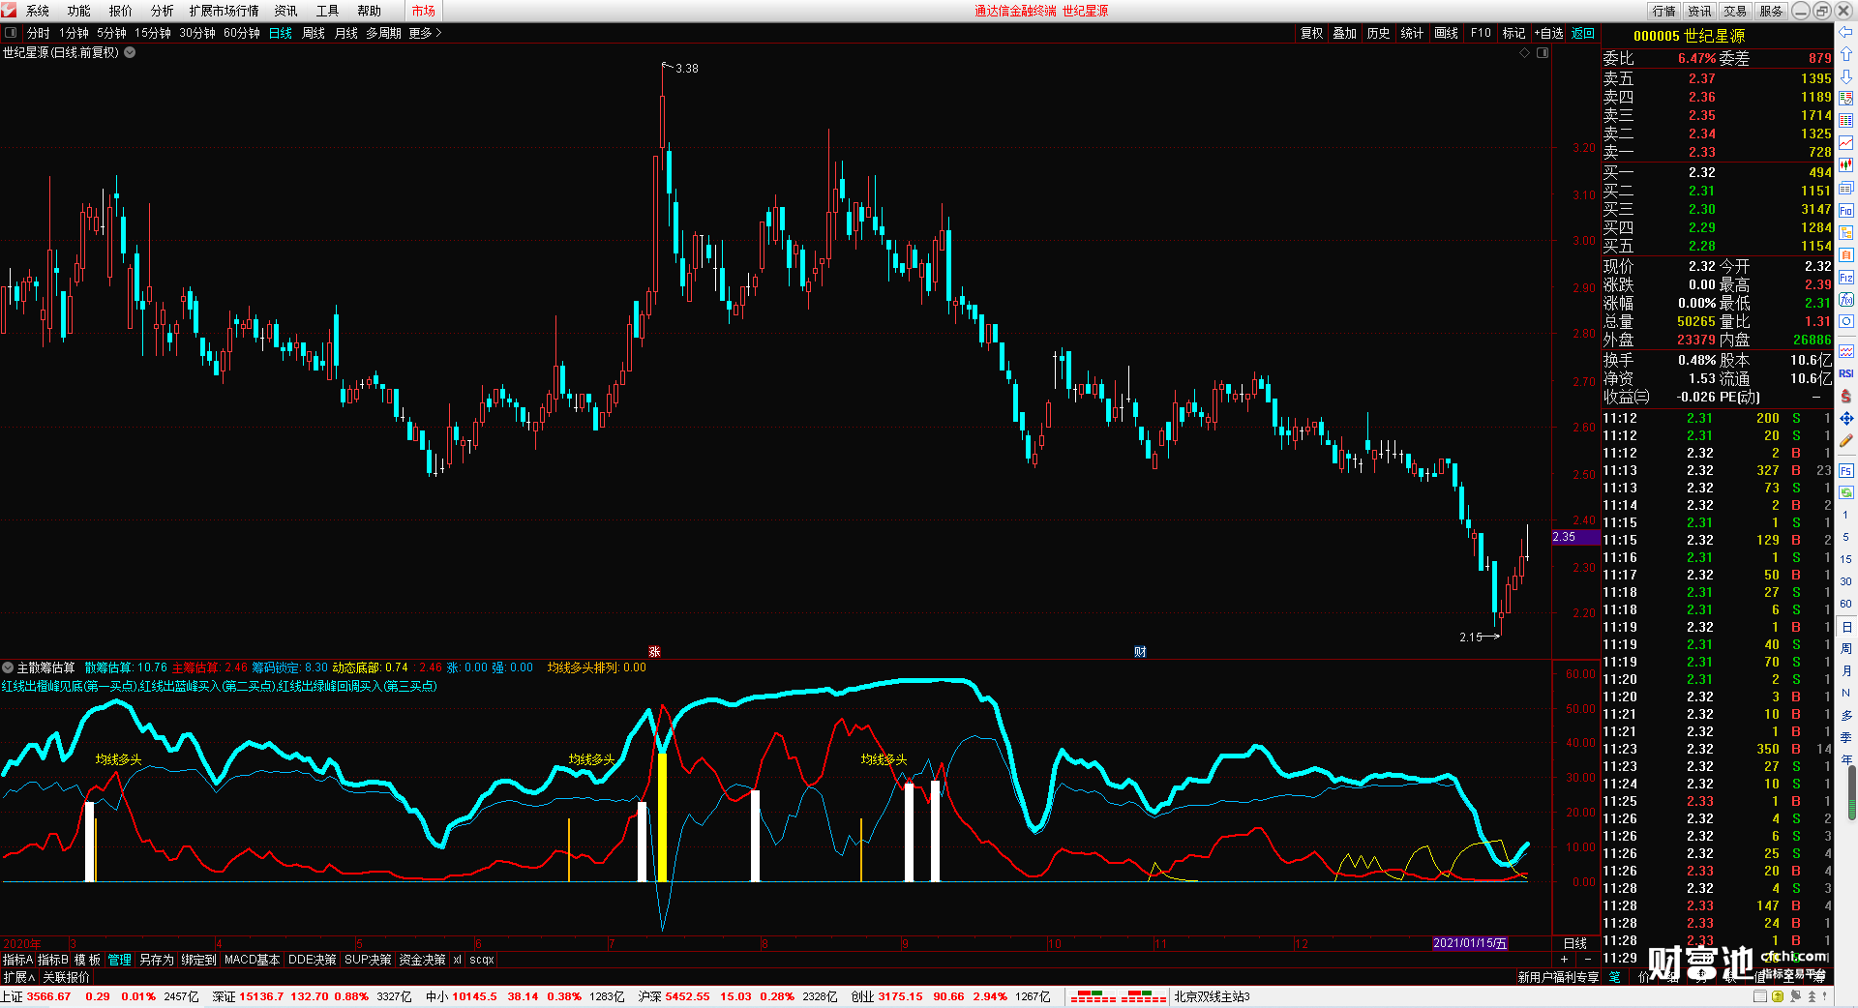Expand chart panel using top-right square icon
The image size is (1858, 1008).
point(1543,53)
